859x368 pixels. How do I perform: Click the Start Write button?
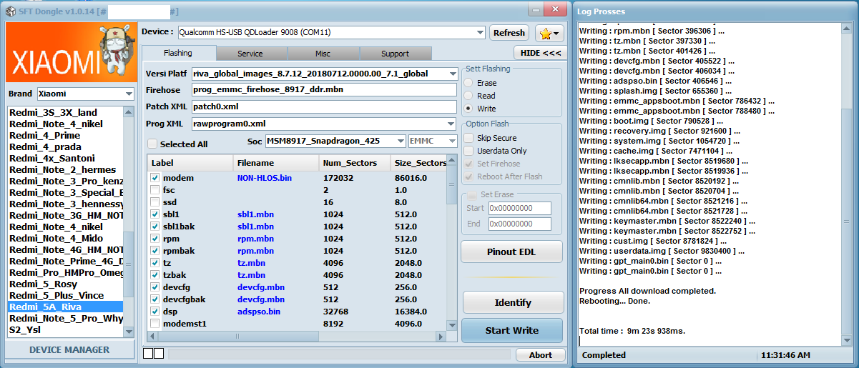512,330
